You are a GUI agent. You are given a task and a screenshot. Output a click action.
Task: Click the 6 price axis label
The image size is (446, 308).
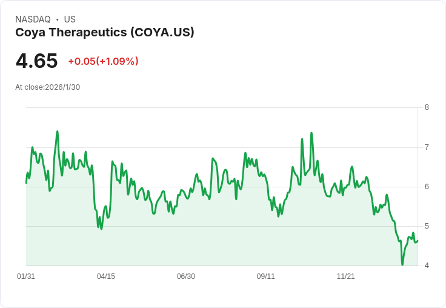tap(427, 187)
